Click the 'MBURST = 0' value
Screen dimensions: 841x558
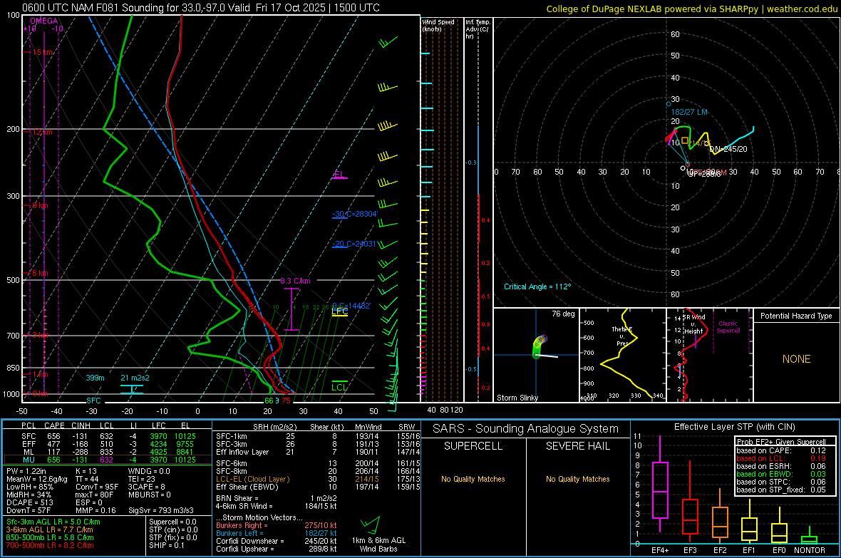click(x=149, y=495)
